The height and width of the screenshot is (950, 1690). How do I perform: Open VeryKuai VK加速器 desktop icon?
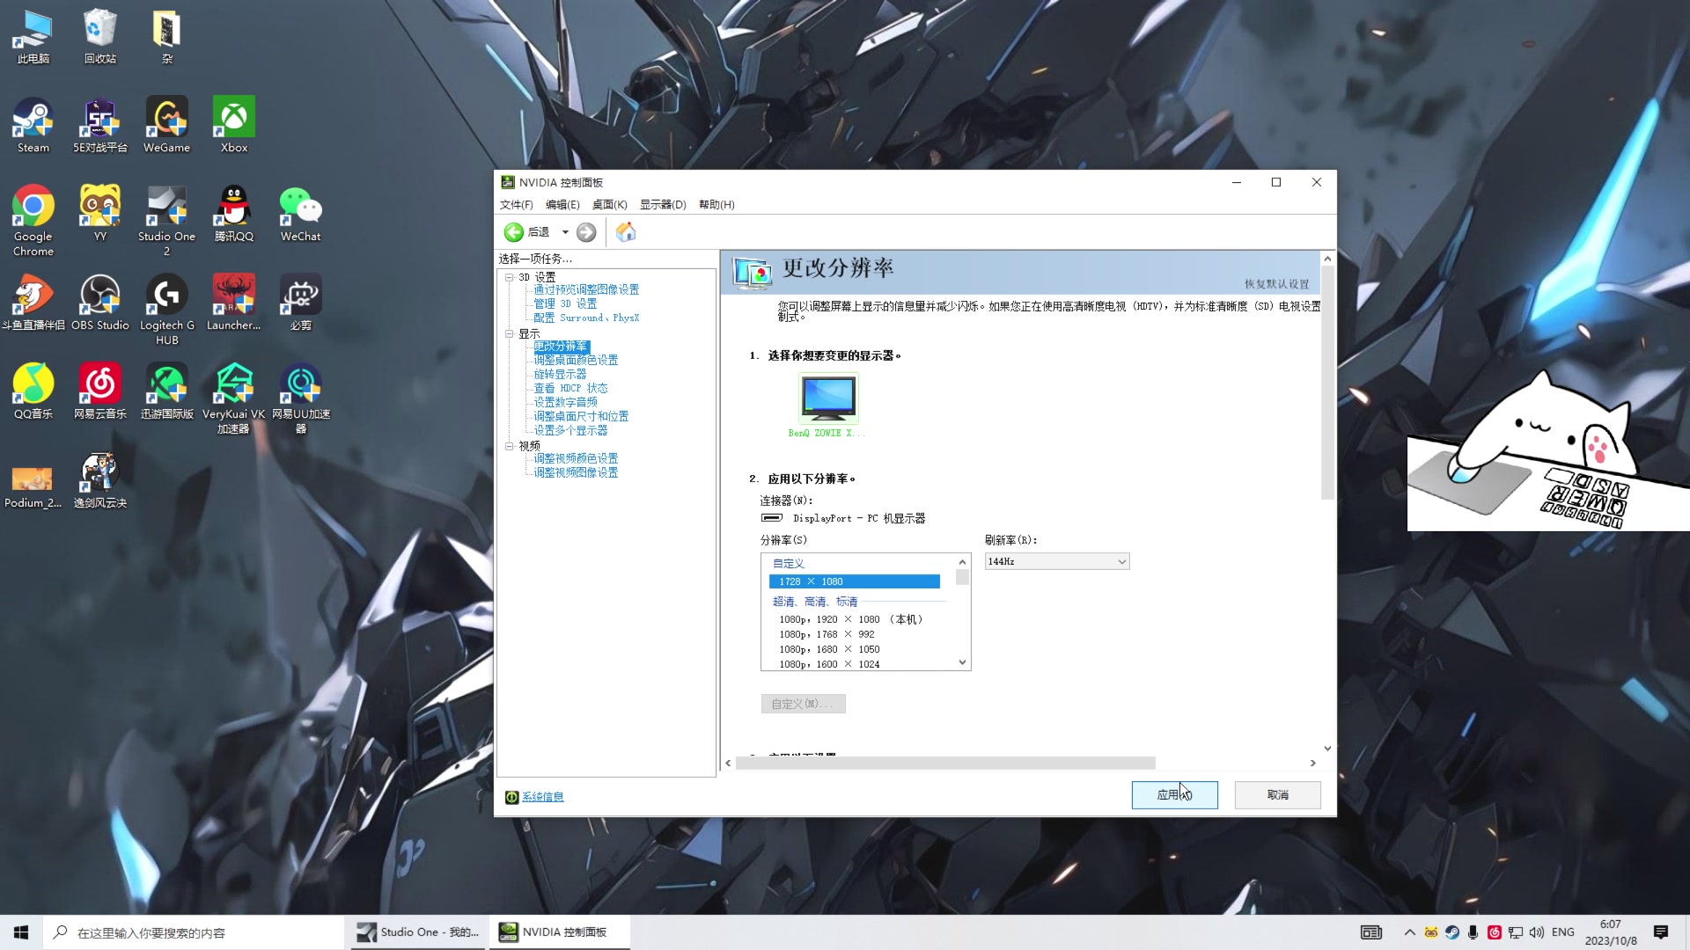coord(234,398)
